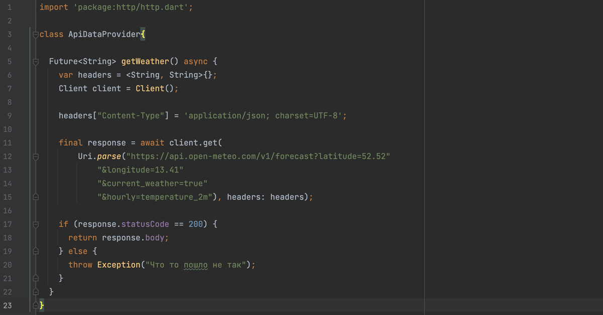Click the italic parse method
603x315 pixels.
coord(109,156)
